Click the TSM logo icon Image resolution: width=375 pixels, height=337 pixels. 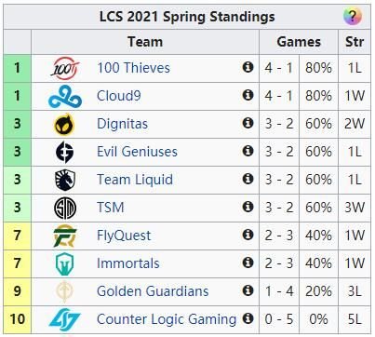[x=65, y=208]
